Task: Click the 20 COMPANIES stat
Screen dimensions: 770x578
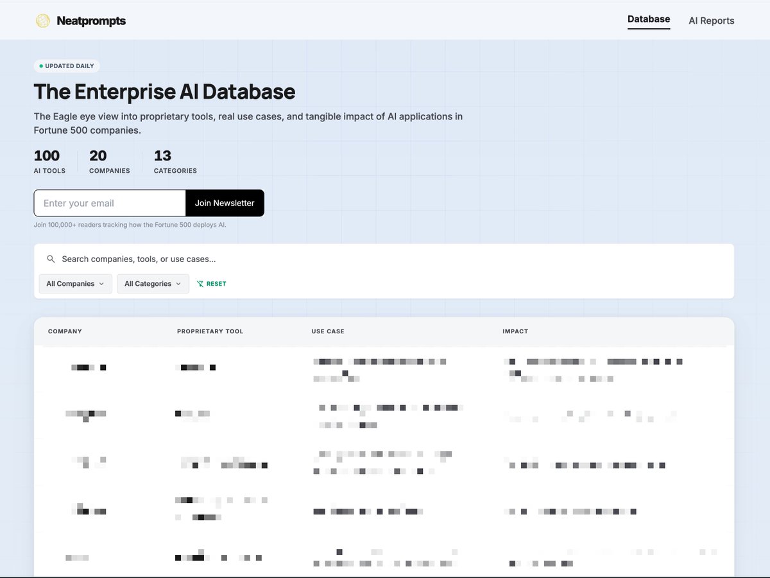Action: [110, 161]
